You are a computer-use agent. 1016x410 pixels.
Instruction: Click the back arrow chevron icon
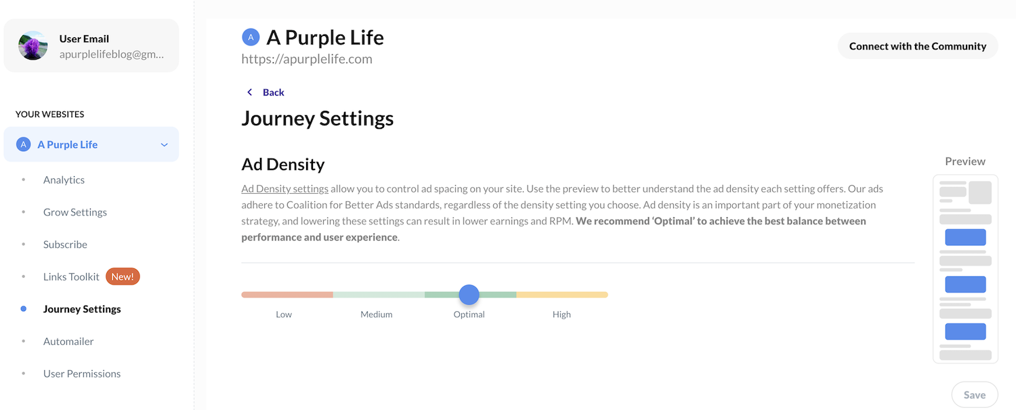tap(249, 92)
